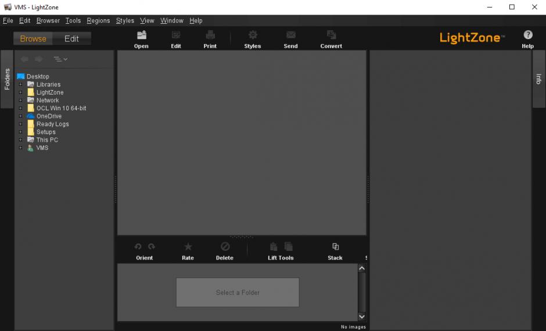This screenshot has height=331, width=546.
Task: Expand the Network tree node
Action: [20, 100]
